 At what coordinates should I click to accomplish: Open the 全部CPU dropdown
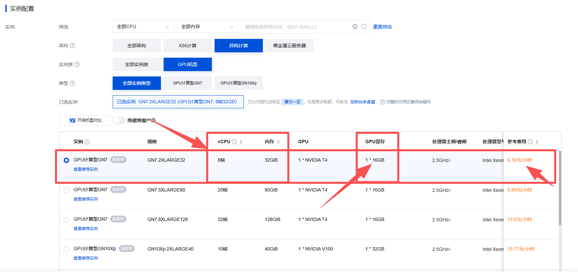click(x=143, y=26)
